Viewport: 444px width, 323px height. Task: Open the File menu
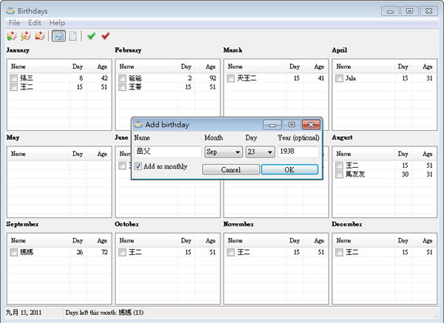14,23
